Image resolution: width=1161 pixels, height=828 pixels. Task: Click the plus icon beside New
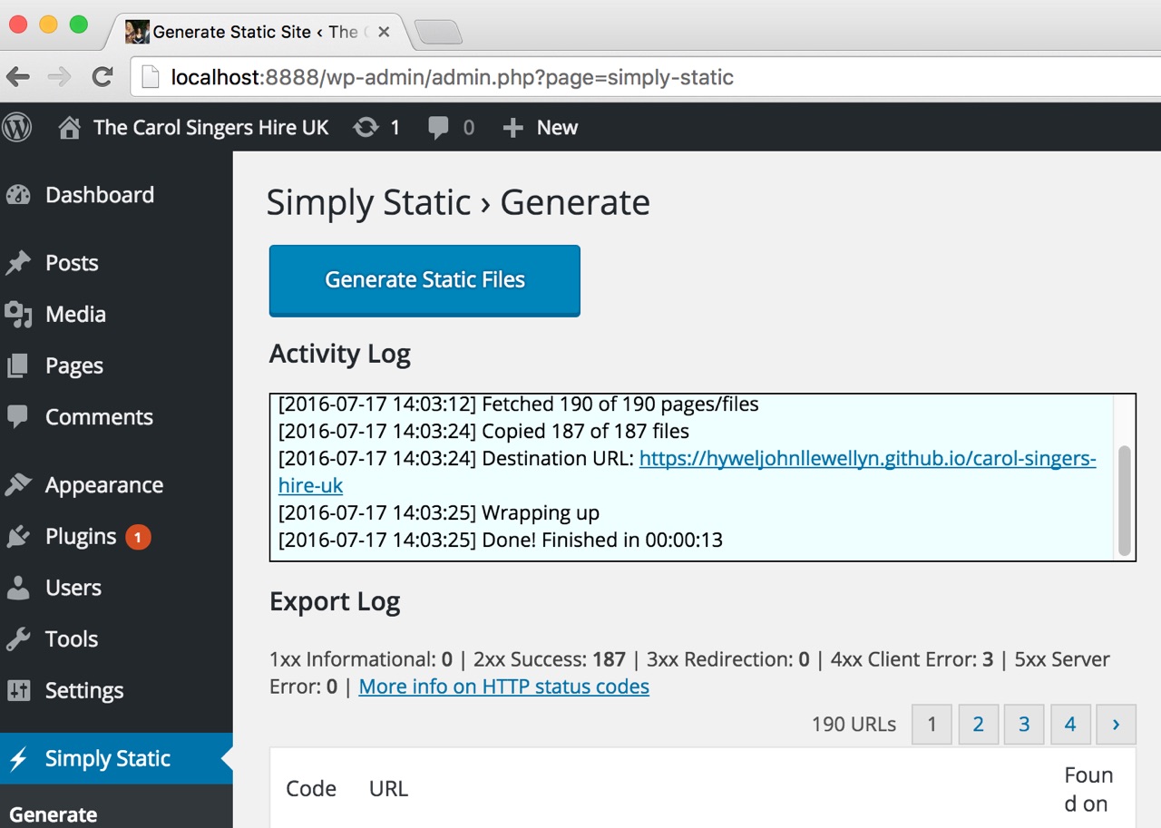[x=512, y=128]
